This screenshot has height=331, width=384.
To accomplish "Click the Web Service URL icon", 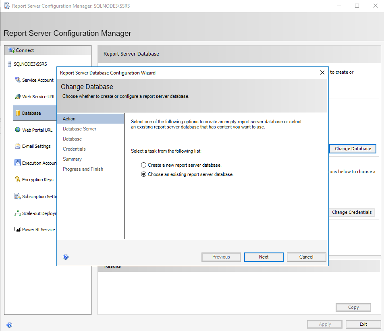I will click(17, 97).
